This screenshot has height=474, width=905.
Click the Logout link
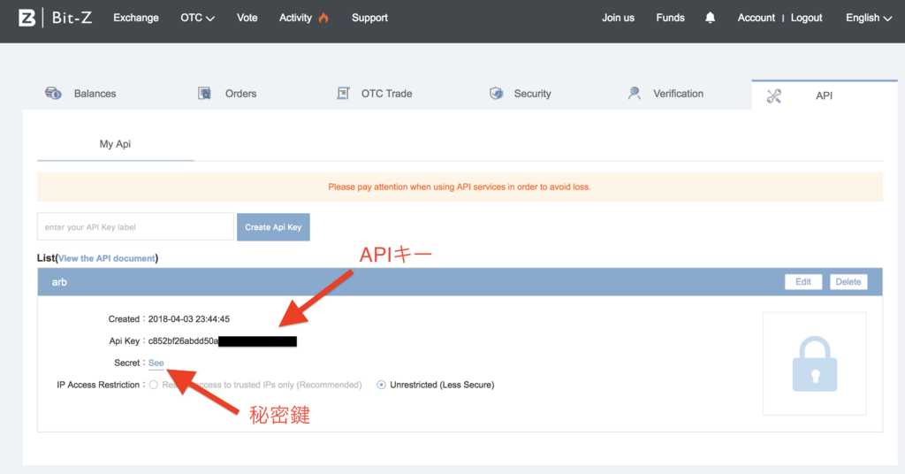(x=806, y=18)
